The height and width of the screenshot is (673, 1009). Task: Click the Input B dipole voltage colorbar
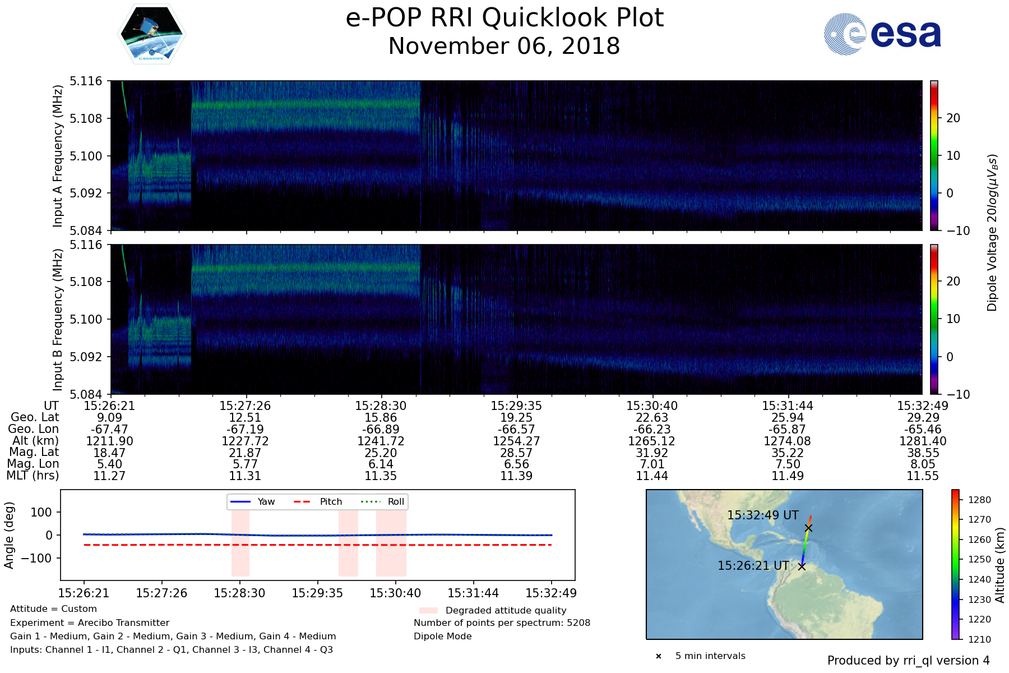pos(934,319)
